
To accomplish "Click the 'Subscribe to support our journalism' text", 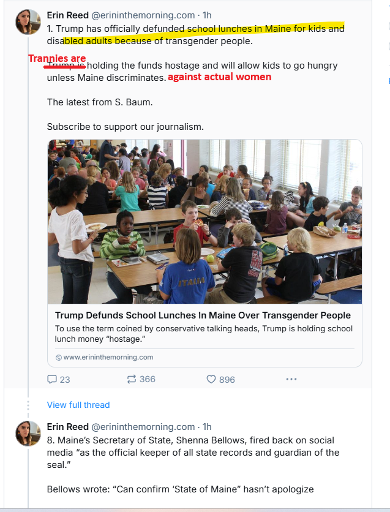I will [125, 127].
